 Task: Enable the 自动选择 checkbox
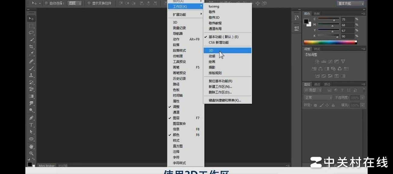pyautogui.click(x=46, y=3)
